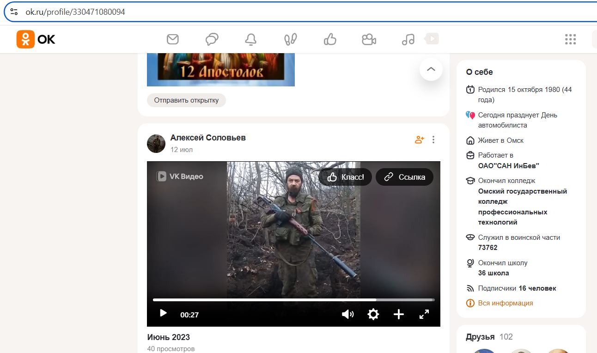Click the Омский государственный колледж link
The image size is (597, 353).
(523, 207)
